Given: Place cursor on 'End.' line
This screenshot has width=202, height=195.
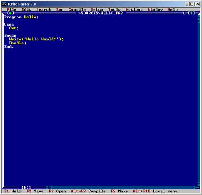Looking at the screenshot, I should [x=9, y=47].
